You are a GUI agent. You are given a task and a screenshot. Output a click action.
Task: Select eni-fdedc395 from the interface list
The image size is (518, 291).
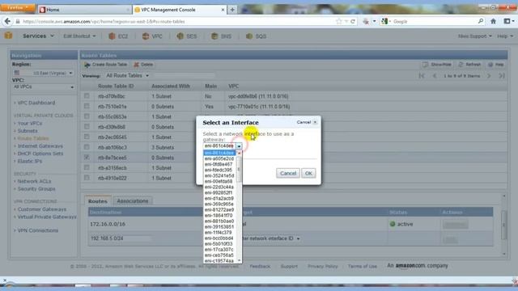(219, 170)
